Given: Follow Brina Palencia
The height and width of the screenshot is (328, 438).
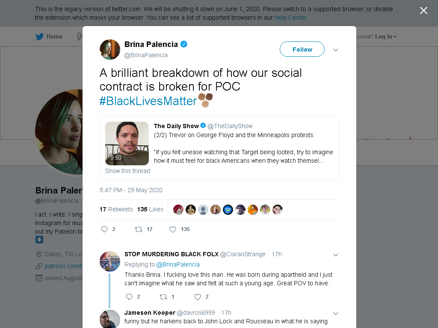Looking at the screenshot, I should point(302,50).
